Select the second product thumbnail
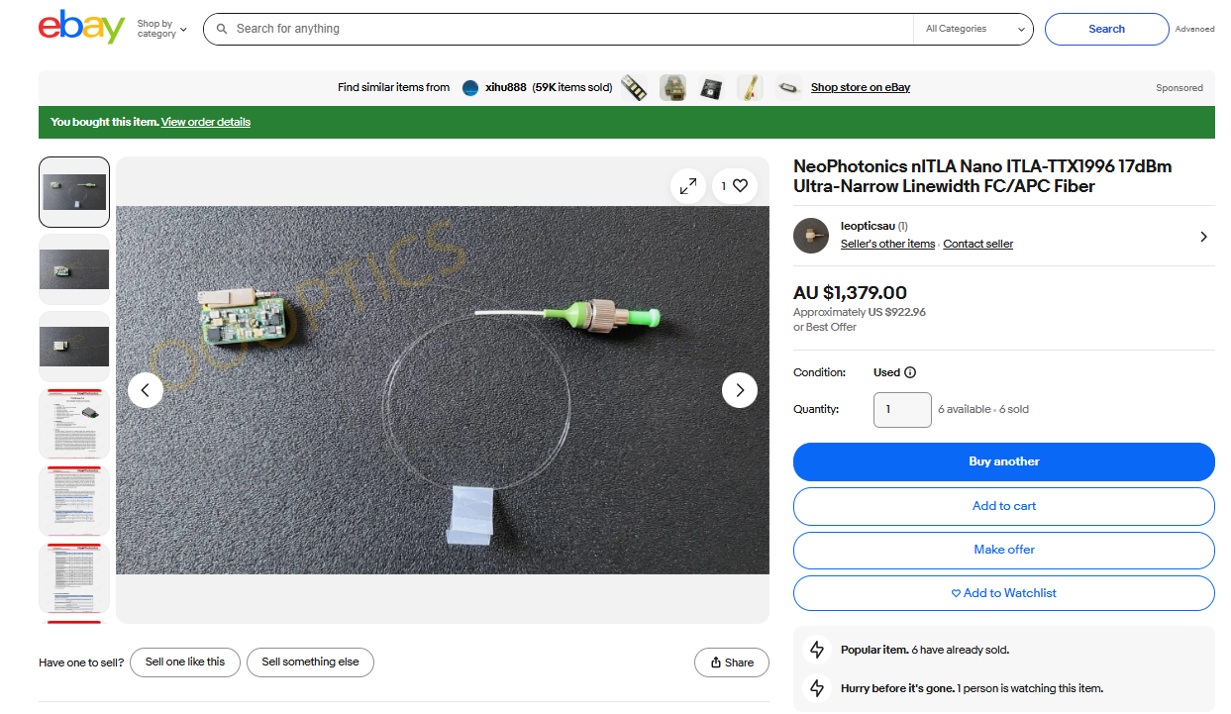The width and height of the screenshot is (1231, 714). (x=74, y=269)
